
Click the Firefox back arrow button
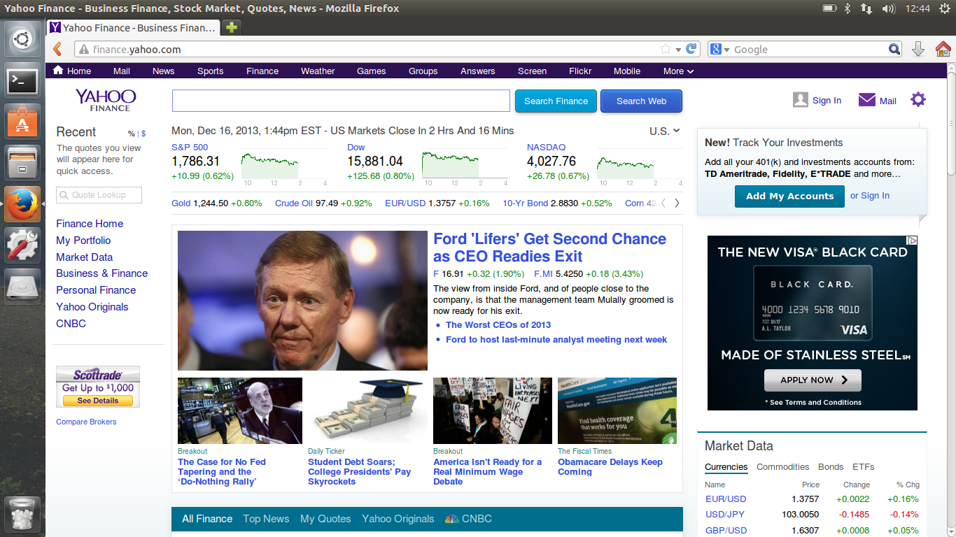tap(57, 49)
